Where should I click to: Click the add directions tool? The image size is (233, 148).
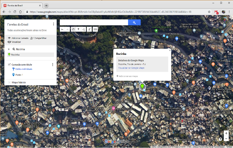coord(89,29)
